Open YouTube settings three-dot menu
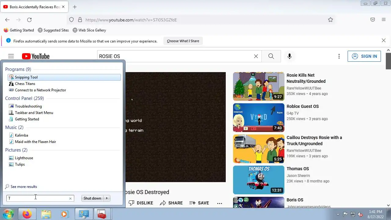The width and height of the screenshot is (391, 220). tap(339, 56)
